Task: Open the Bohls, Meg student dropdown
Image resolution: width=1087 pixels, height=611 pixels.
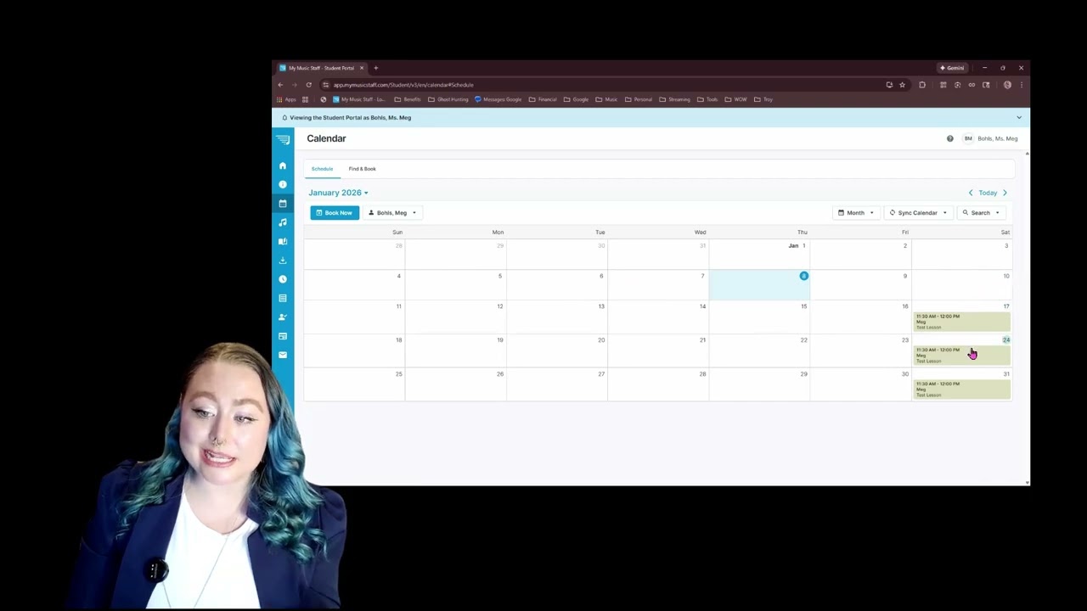Action: click(x=391, y=213)
